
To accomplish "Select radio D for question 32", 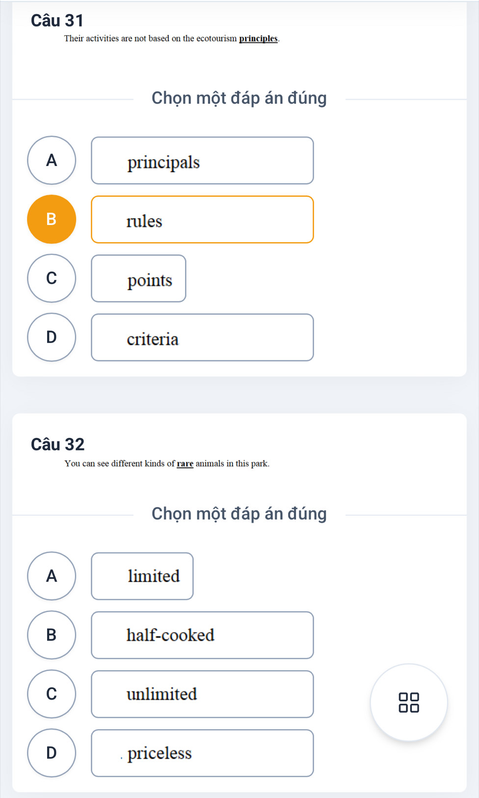I will (52, 752).
